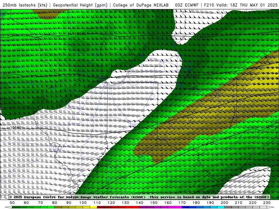Screen dimensions: 279x209
Task: Click 'F210 Valid: 18Z THU MAY 01 2025'
Action: tap(241, 5)
